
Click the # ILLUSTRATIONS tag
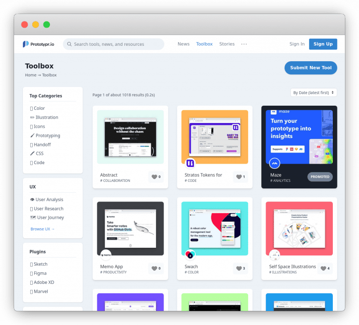click(x=283, y=272)
